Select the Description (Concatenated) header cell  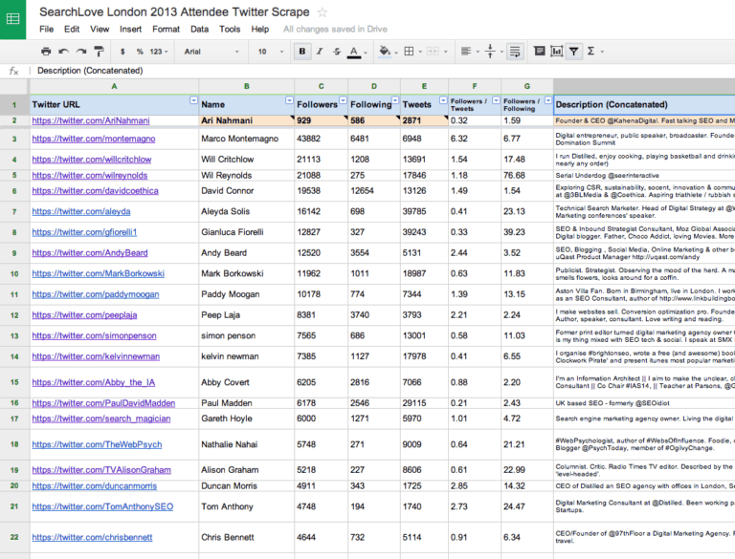(x=644, y=104)
